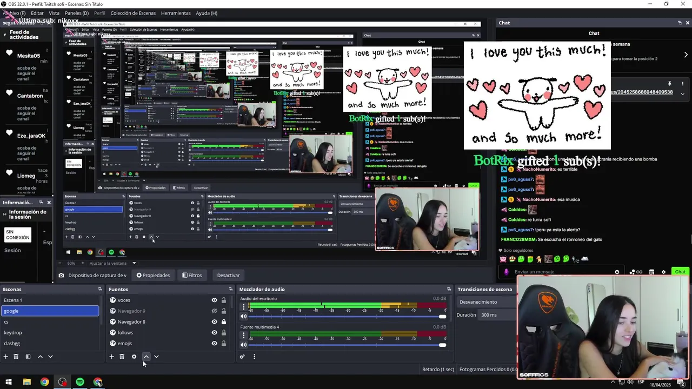The image size is (692, 389).
Task: Lock the voces source
Action: [224, 300]
